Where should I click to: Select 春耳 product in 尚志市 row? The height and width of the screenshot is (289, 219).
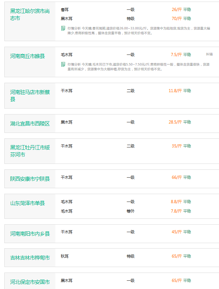[65, 9]
